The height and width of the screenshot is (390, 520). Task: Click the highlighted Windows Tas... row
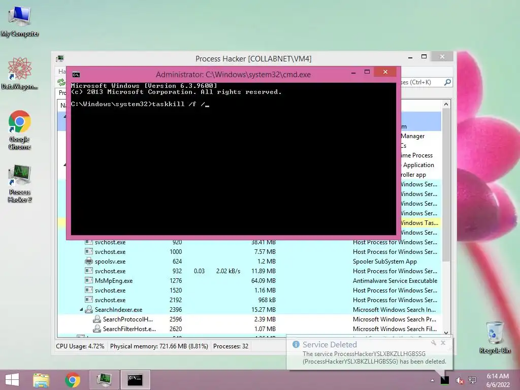[421, 223]
